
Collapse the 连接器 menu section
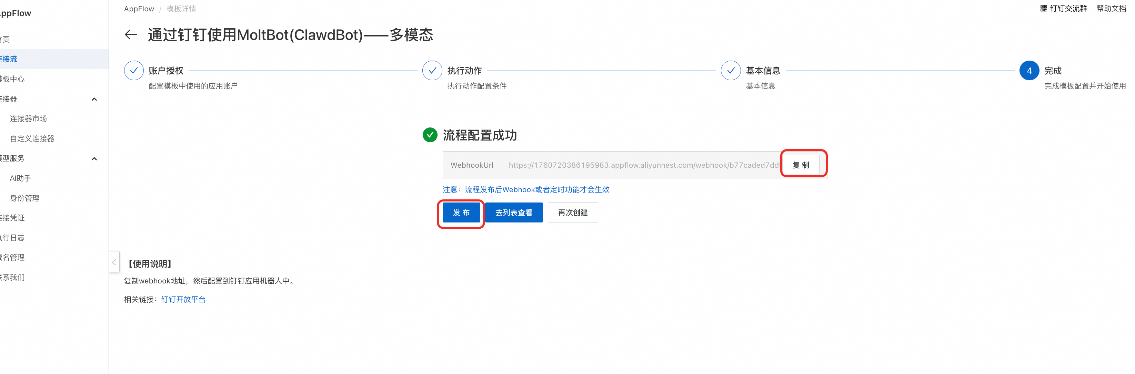click(x=94, y=99)
